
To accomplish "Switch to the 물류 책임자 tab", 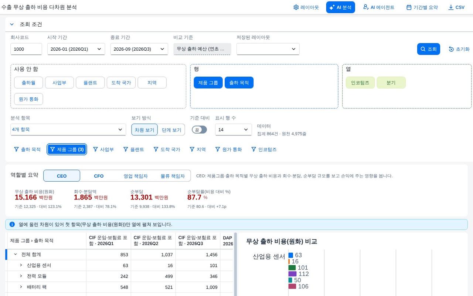I will (173, 176).
